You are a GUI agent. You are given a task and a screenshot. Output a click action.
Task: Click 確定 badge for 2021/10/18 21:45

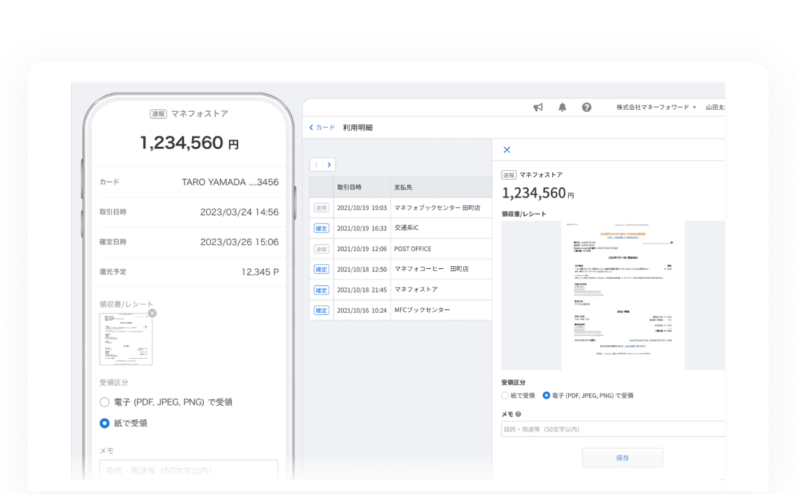coord(321,290)
